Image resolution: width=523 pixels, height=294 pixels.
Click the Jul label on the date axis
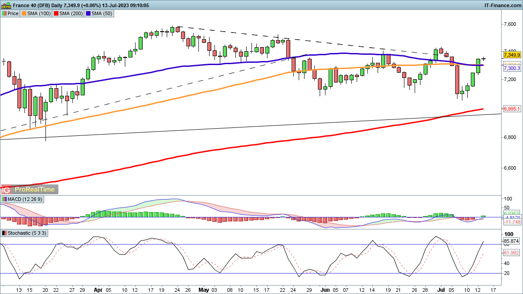click(x=441, y=290)
